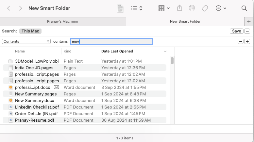This screenshot has height=142, width=254.
Task: Click the Pages icon of India One JD.pages
Action: [x=11, y=68]
